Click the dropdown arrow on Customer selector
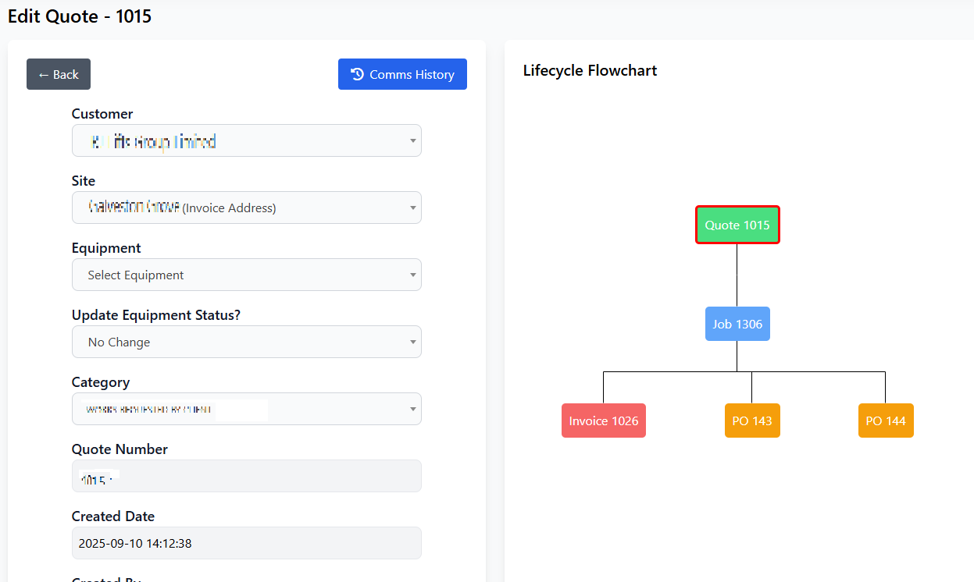 [412, 140]
